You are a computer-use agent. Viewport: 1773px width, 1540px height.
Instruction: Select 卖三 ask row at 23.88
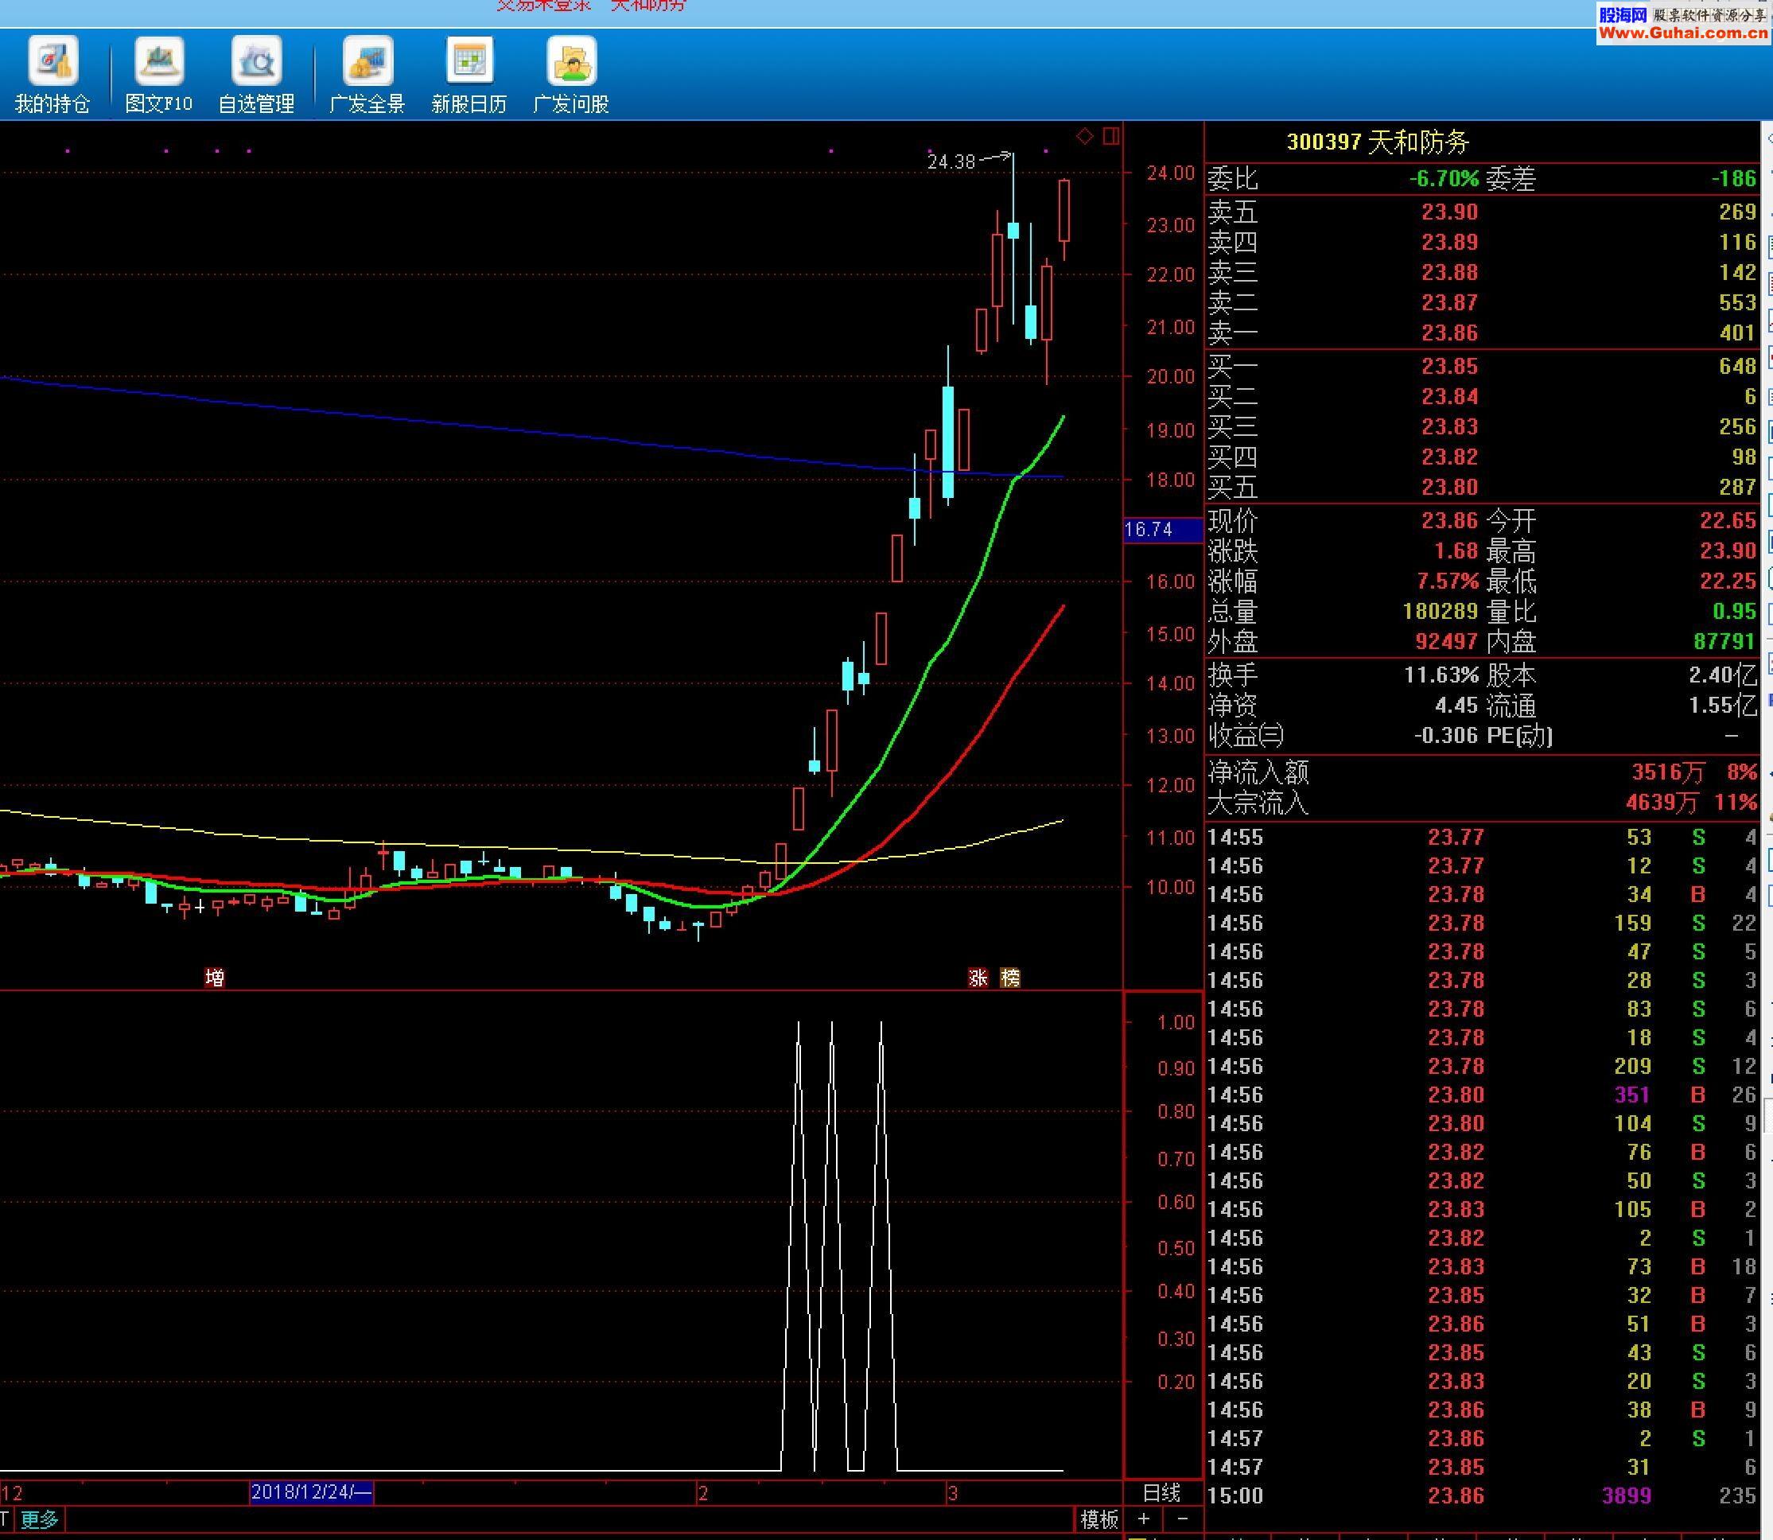coord(1482,272)
